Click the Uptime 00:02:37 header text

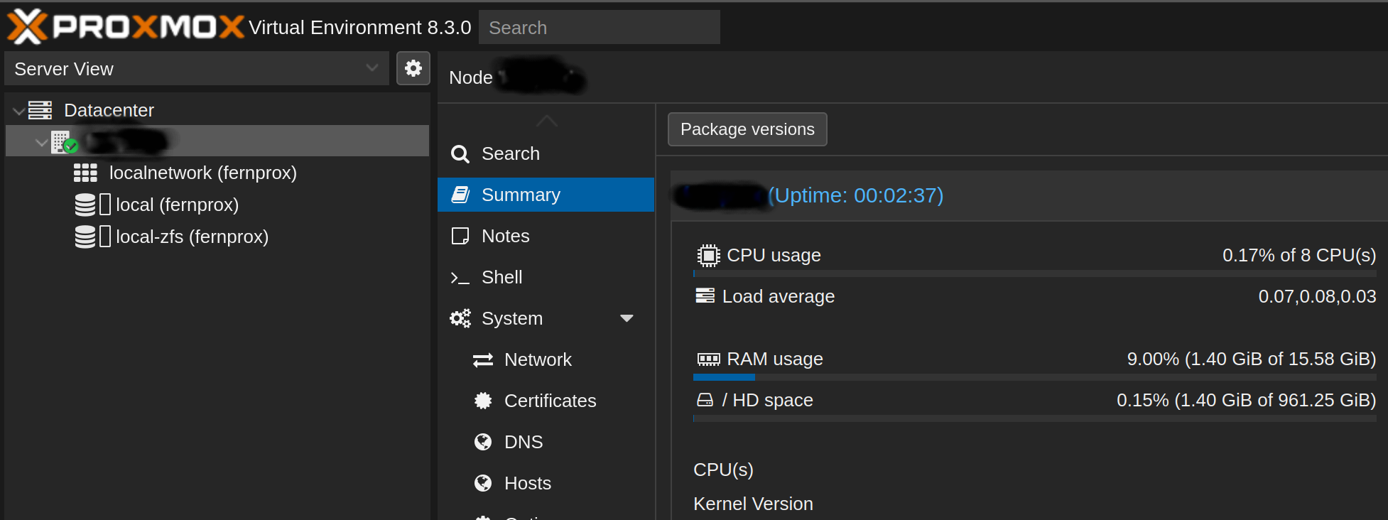(x=856, y=195)
